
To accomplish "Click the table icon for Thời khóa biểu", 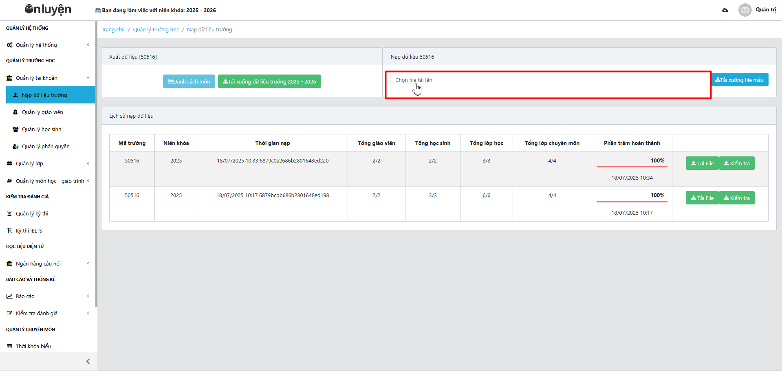I will 9,347.
